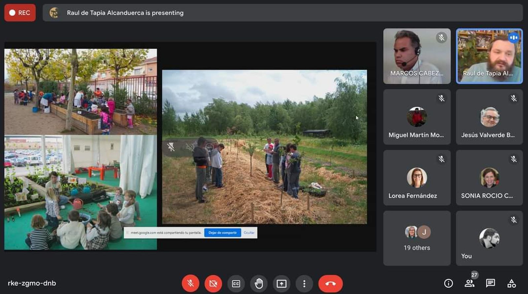Click the red REC recording indicator
This screenshot has height=294, width=528.
(x=20, y=13)
